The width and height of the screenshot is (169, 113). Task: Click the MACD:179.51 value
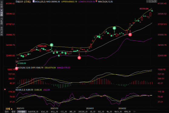coord(64,68)
